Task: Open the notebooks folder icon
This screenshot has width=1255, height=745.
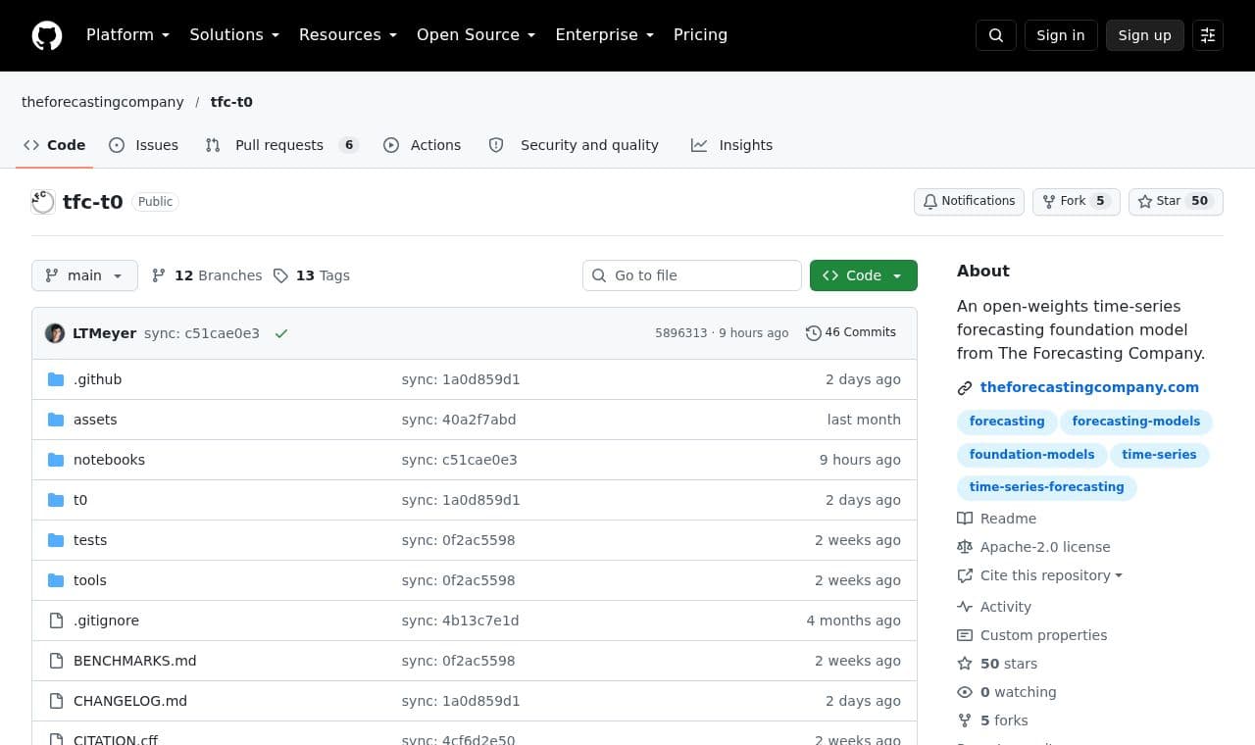Action: [x=56, y=460]
